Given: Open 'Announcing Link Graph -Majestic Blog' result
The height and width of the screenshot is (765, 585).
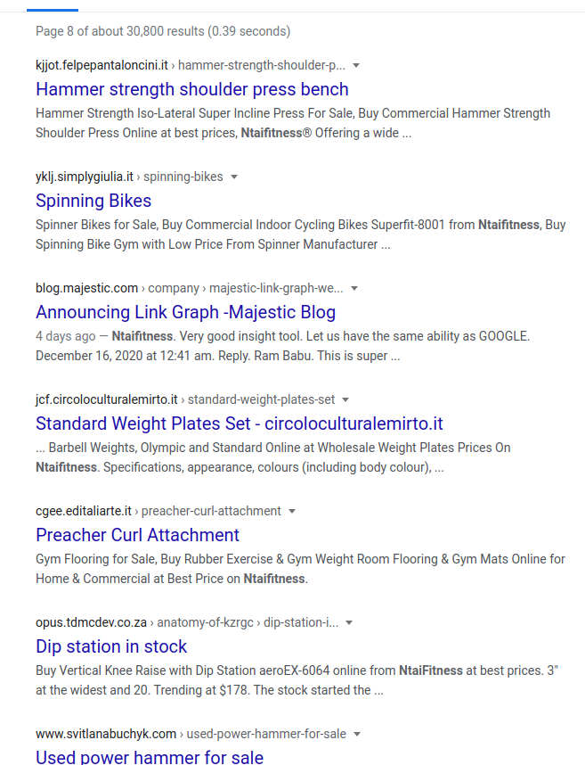Looking at the screenshot, I should click(x=185, y=312).
